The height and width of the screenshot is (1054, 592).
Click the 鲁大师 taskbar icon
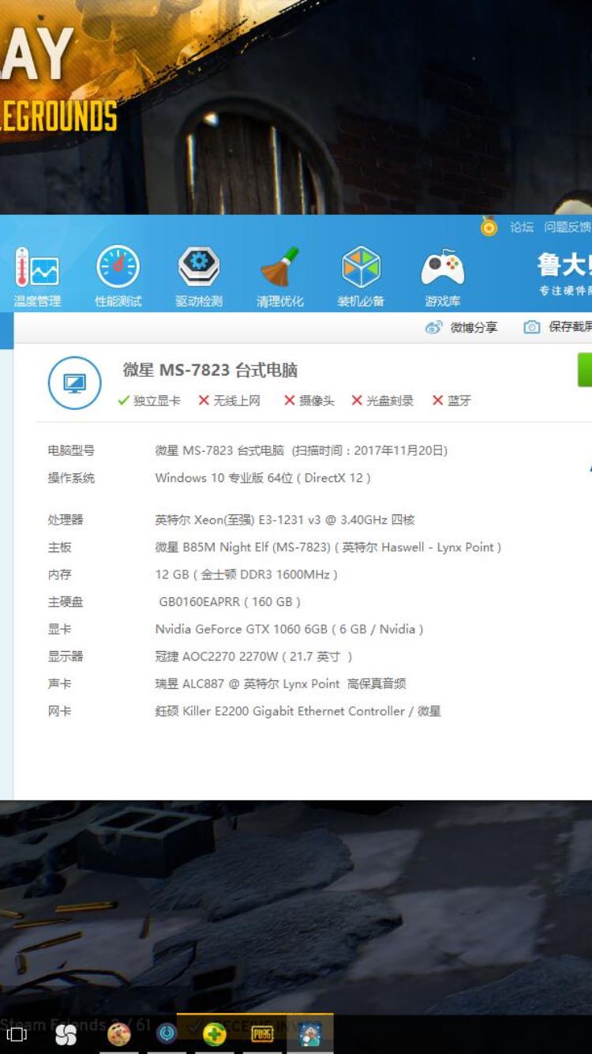point(309,1034)
